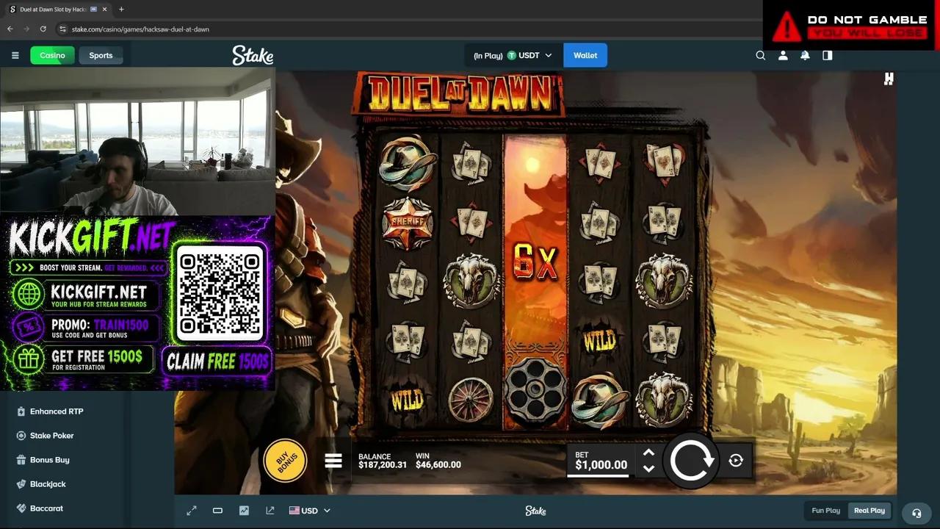Click the 6x multiplier on middle reel
Screen dimensions: 940x529
pos(535,262)
